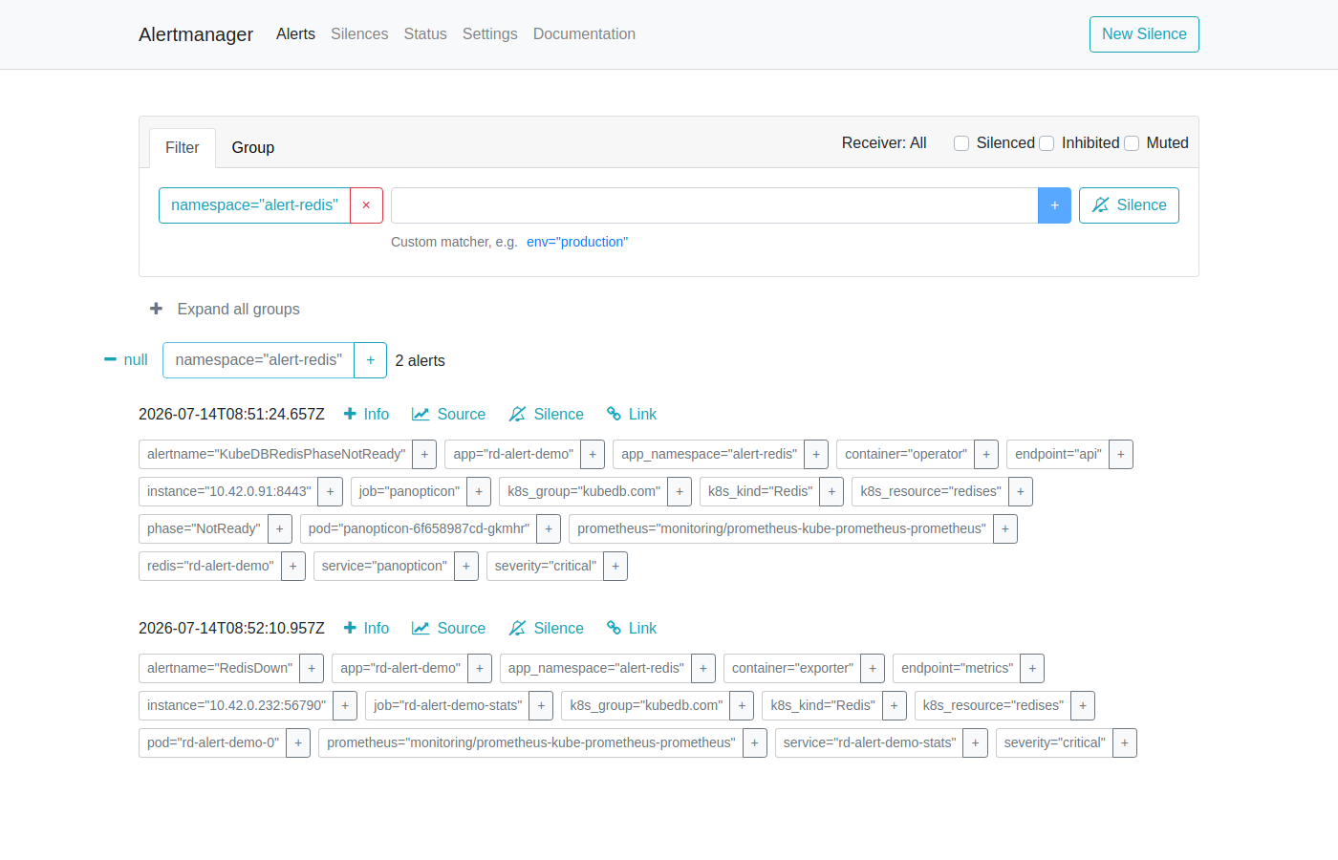Silence the KubeDBRedisPhaseNotReady alert
Screen dimensions: 1338x860
[546, 414]
